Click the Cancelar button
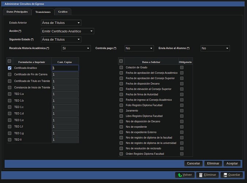The height and width of the screenshot is (183, 247). click(193, 164)
